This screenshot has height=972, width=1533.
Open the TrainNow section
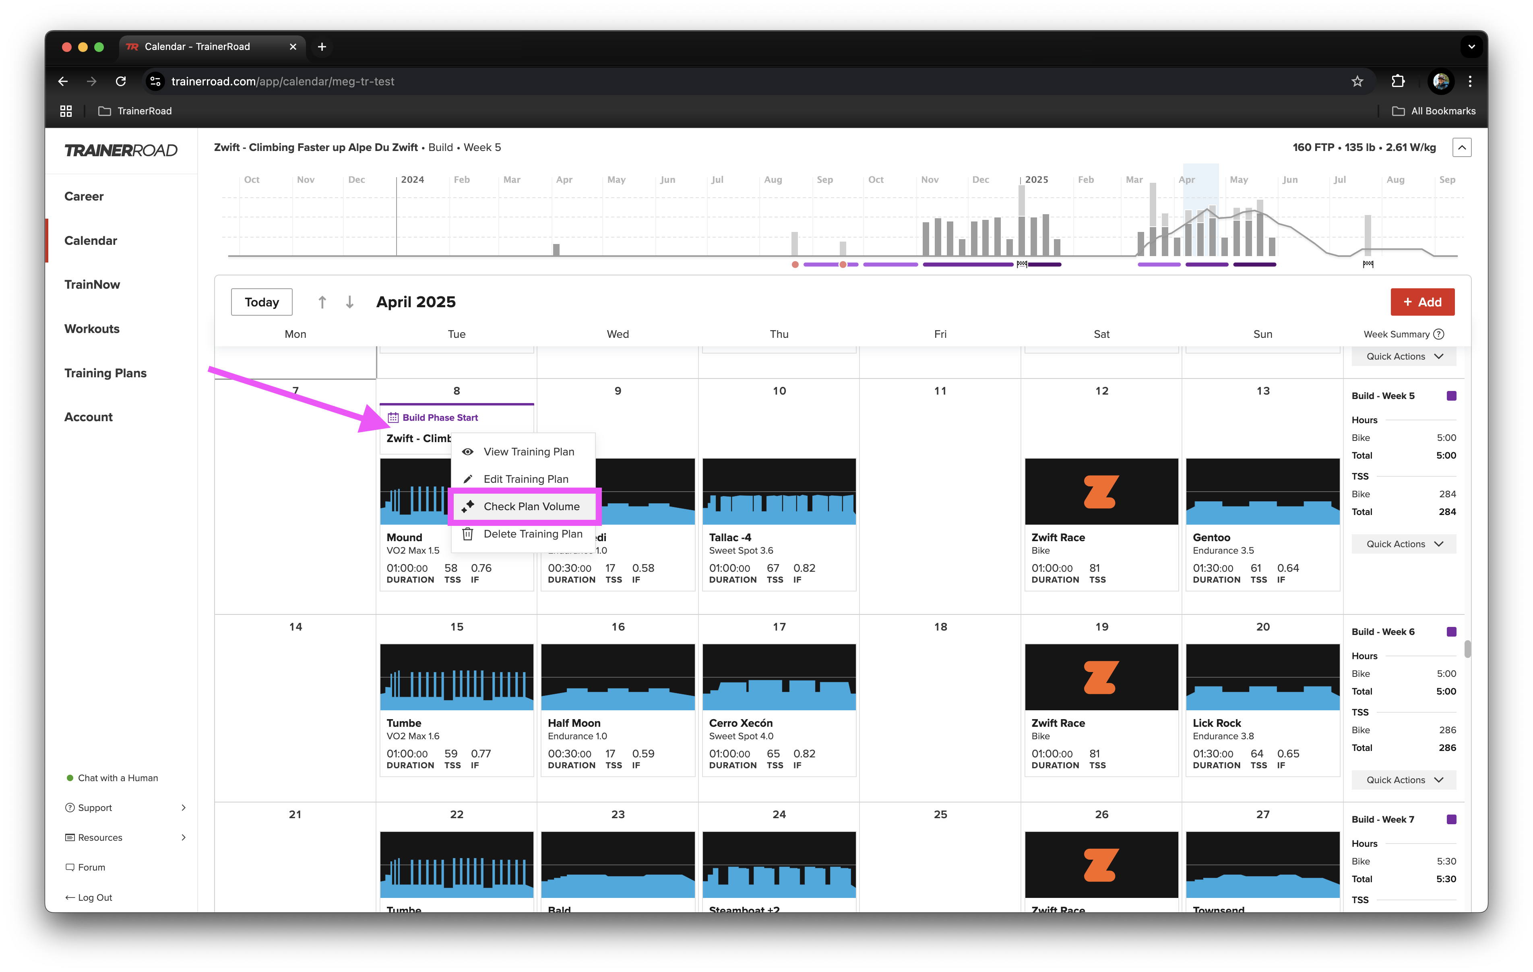tap(92, 284)
